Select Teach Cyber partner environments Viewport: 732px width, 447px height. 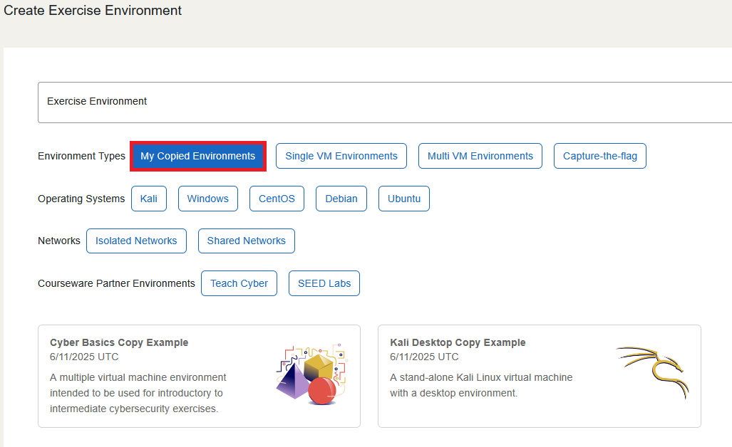coord(239,283)
